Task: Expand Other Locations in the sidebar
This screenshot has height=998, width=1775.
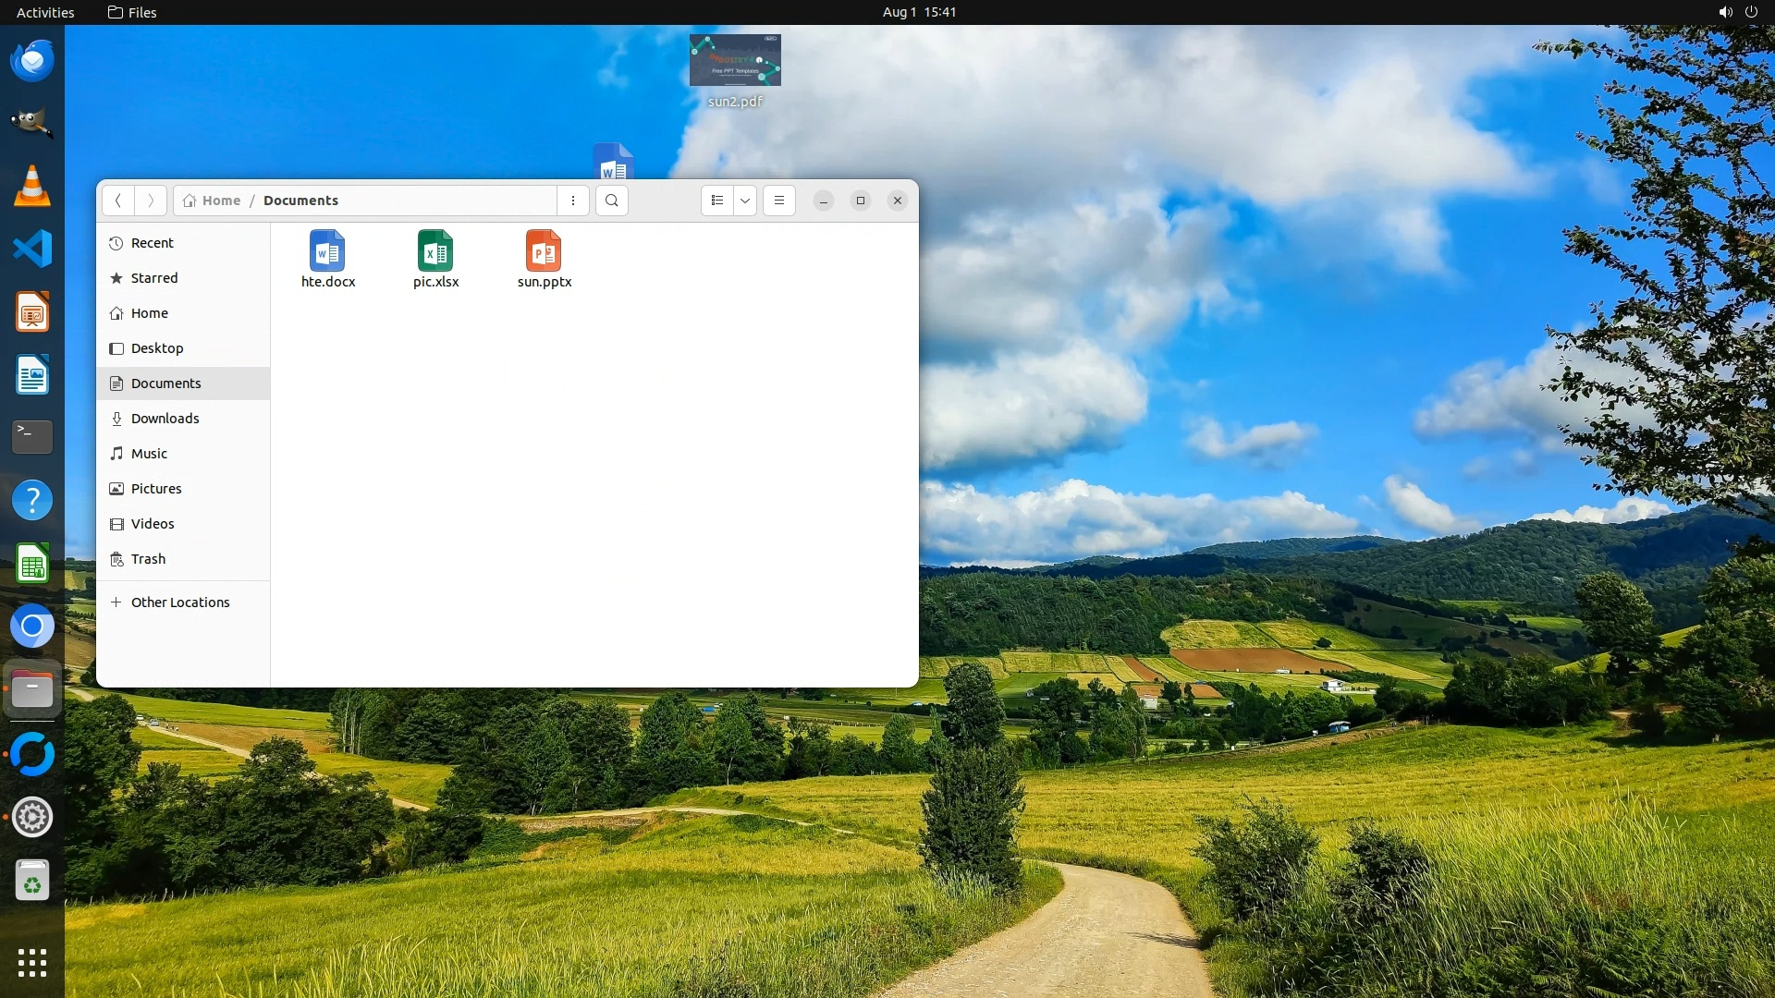Action: (179, 602)
